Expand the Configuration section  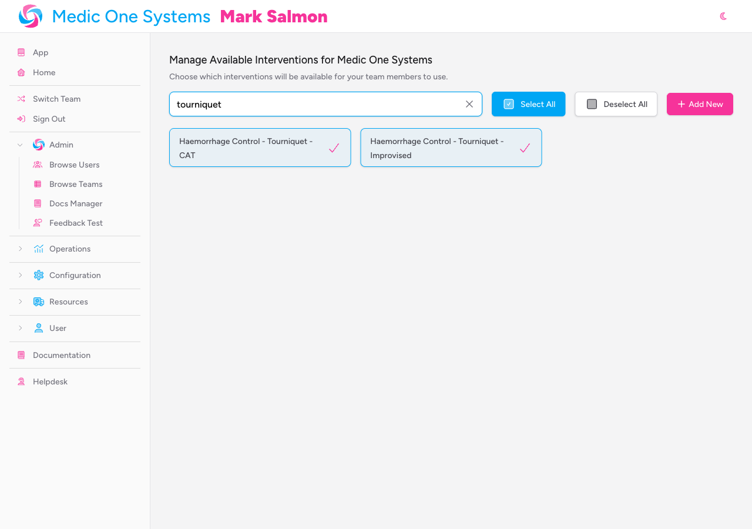[21, 275]
